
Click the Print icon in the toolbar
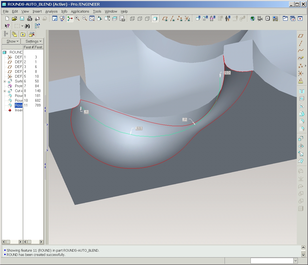pyautogui.click(x=30, y=18)
